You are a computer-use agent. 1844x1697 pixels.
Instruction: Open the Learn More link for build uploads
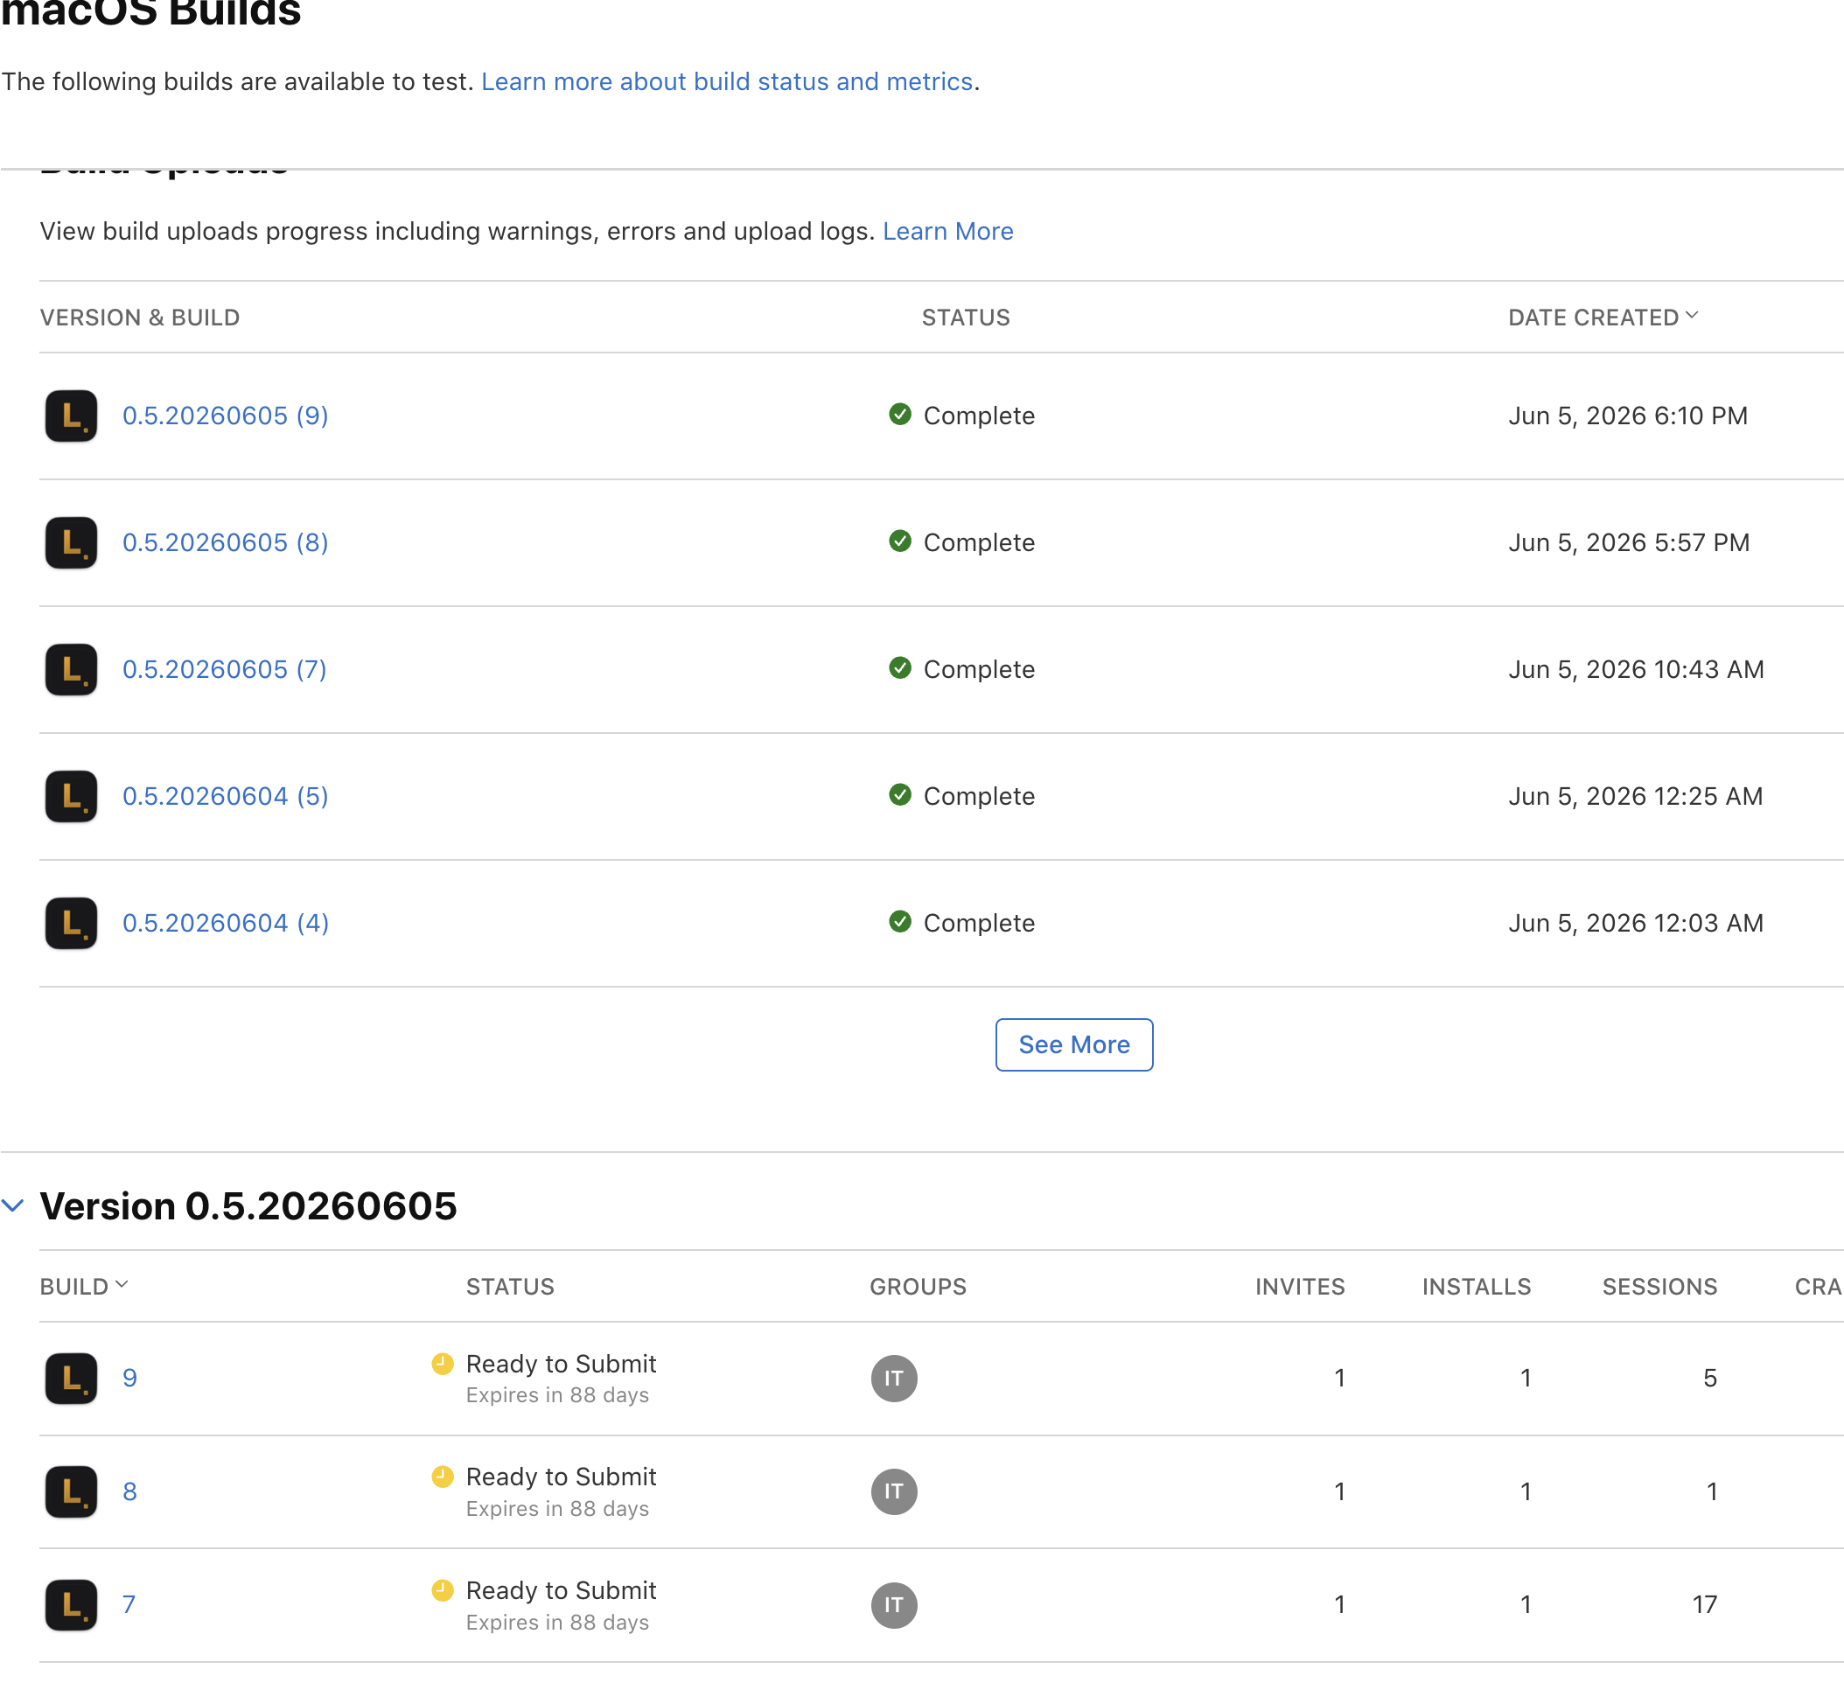[x=947, y=232]
